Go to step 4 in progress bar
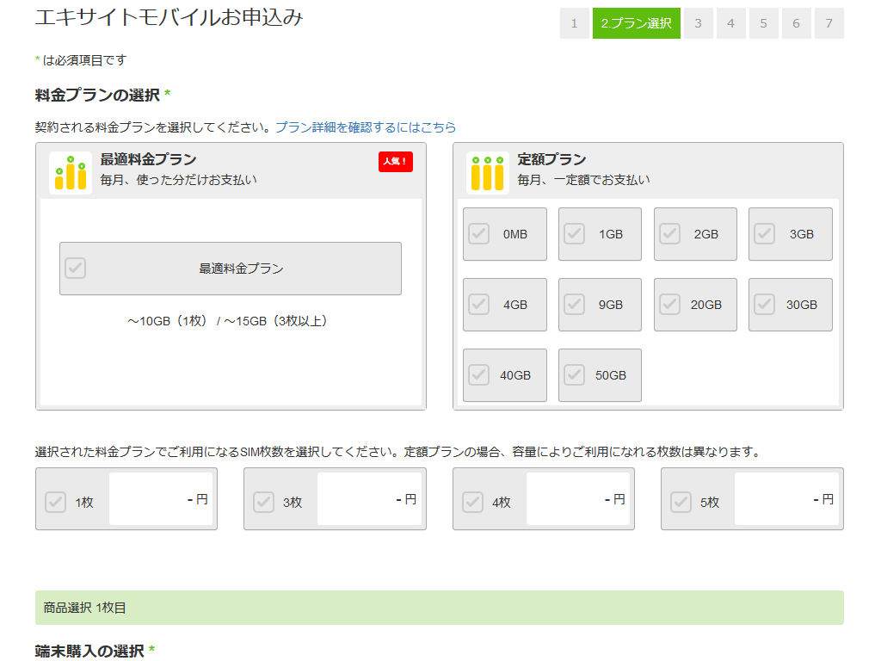 pyautogui.click(x=731, y=23)
